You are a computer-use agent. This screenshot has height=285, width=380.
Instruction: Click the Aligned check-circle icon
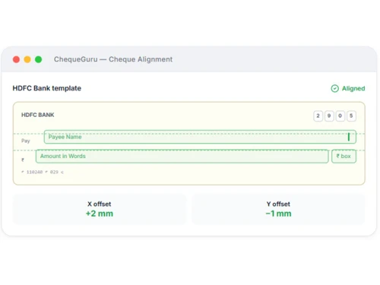click(x=334, y=88)
